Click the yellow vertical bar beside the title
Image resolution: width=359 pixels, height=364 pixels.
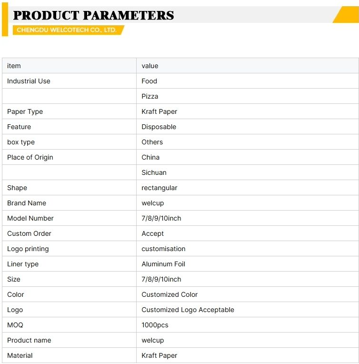pos(5,19)
